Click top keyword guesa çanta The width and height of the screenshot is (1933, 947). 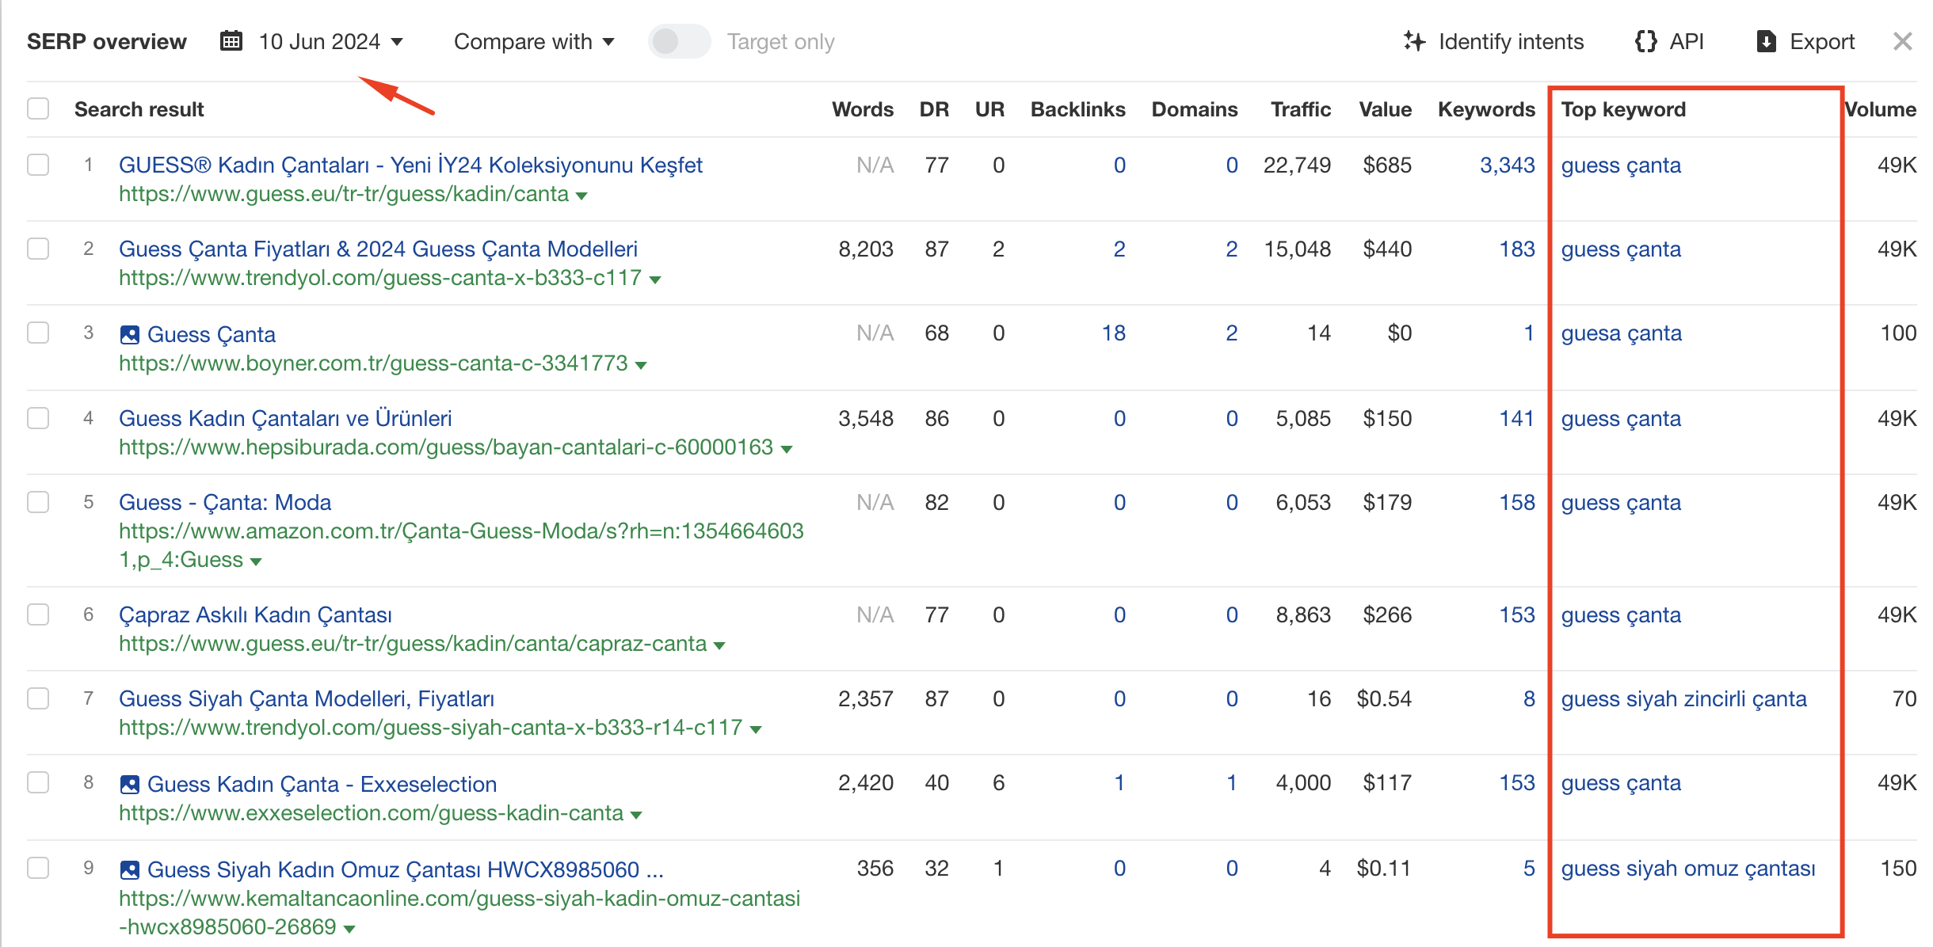click(x=1621, y=333)
